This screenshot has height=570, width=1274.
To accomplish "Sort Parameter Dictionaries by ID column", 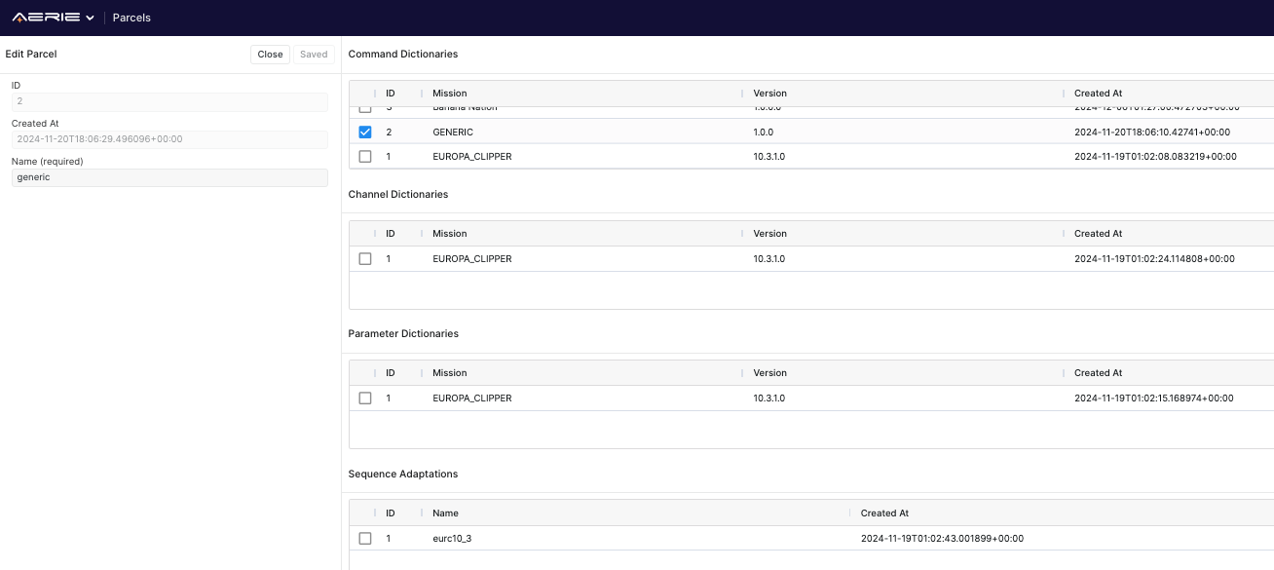I will coord(391,372).
